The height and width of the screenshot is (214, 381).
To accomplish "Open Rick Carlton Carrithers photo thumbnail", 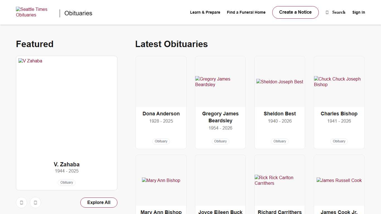I will (x=280, y=180).
